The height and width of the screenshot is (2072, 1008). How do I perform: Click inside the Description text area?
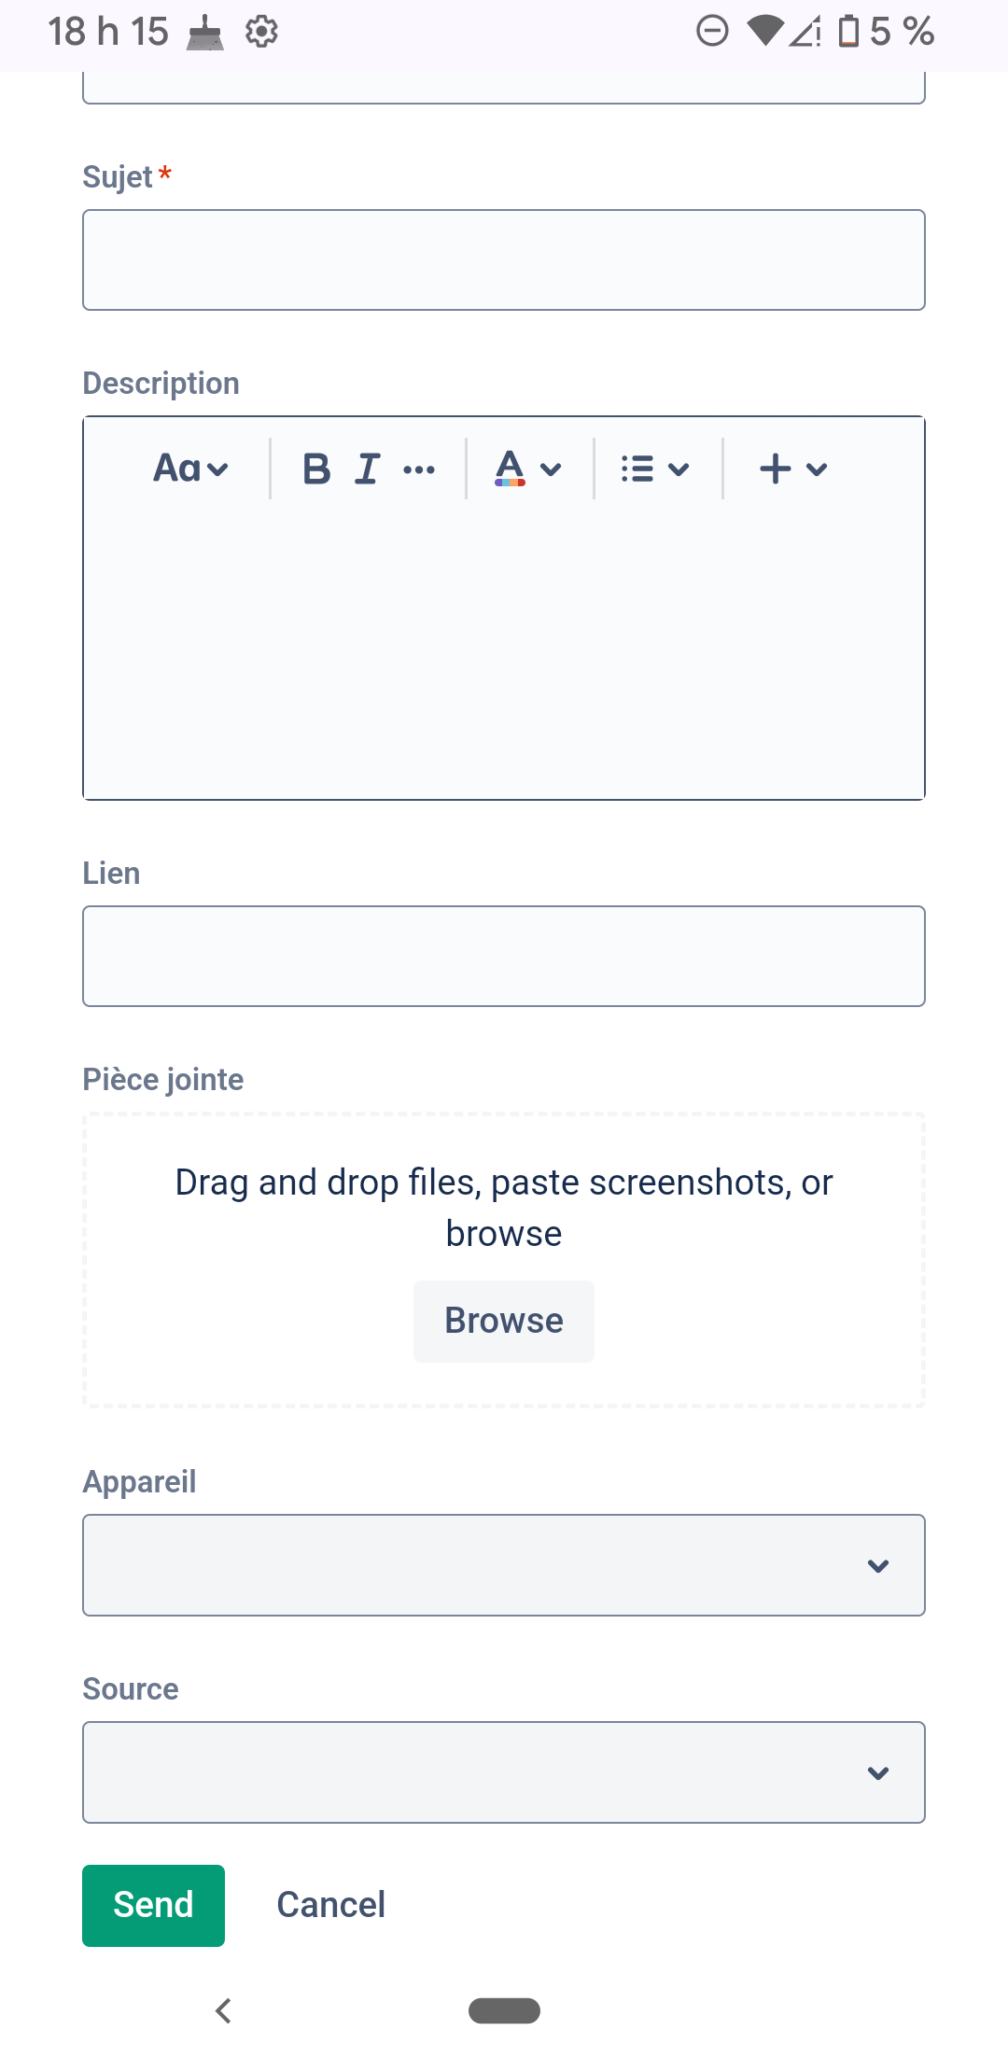(x=504, y=653)
